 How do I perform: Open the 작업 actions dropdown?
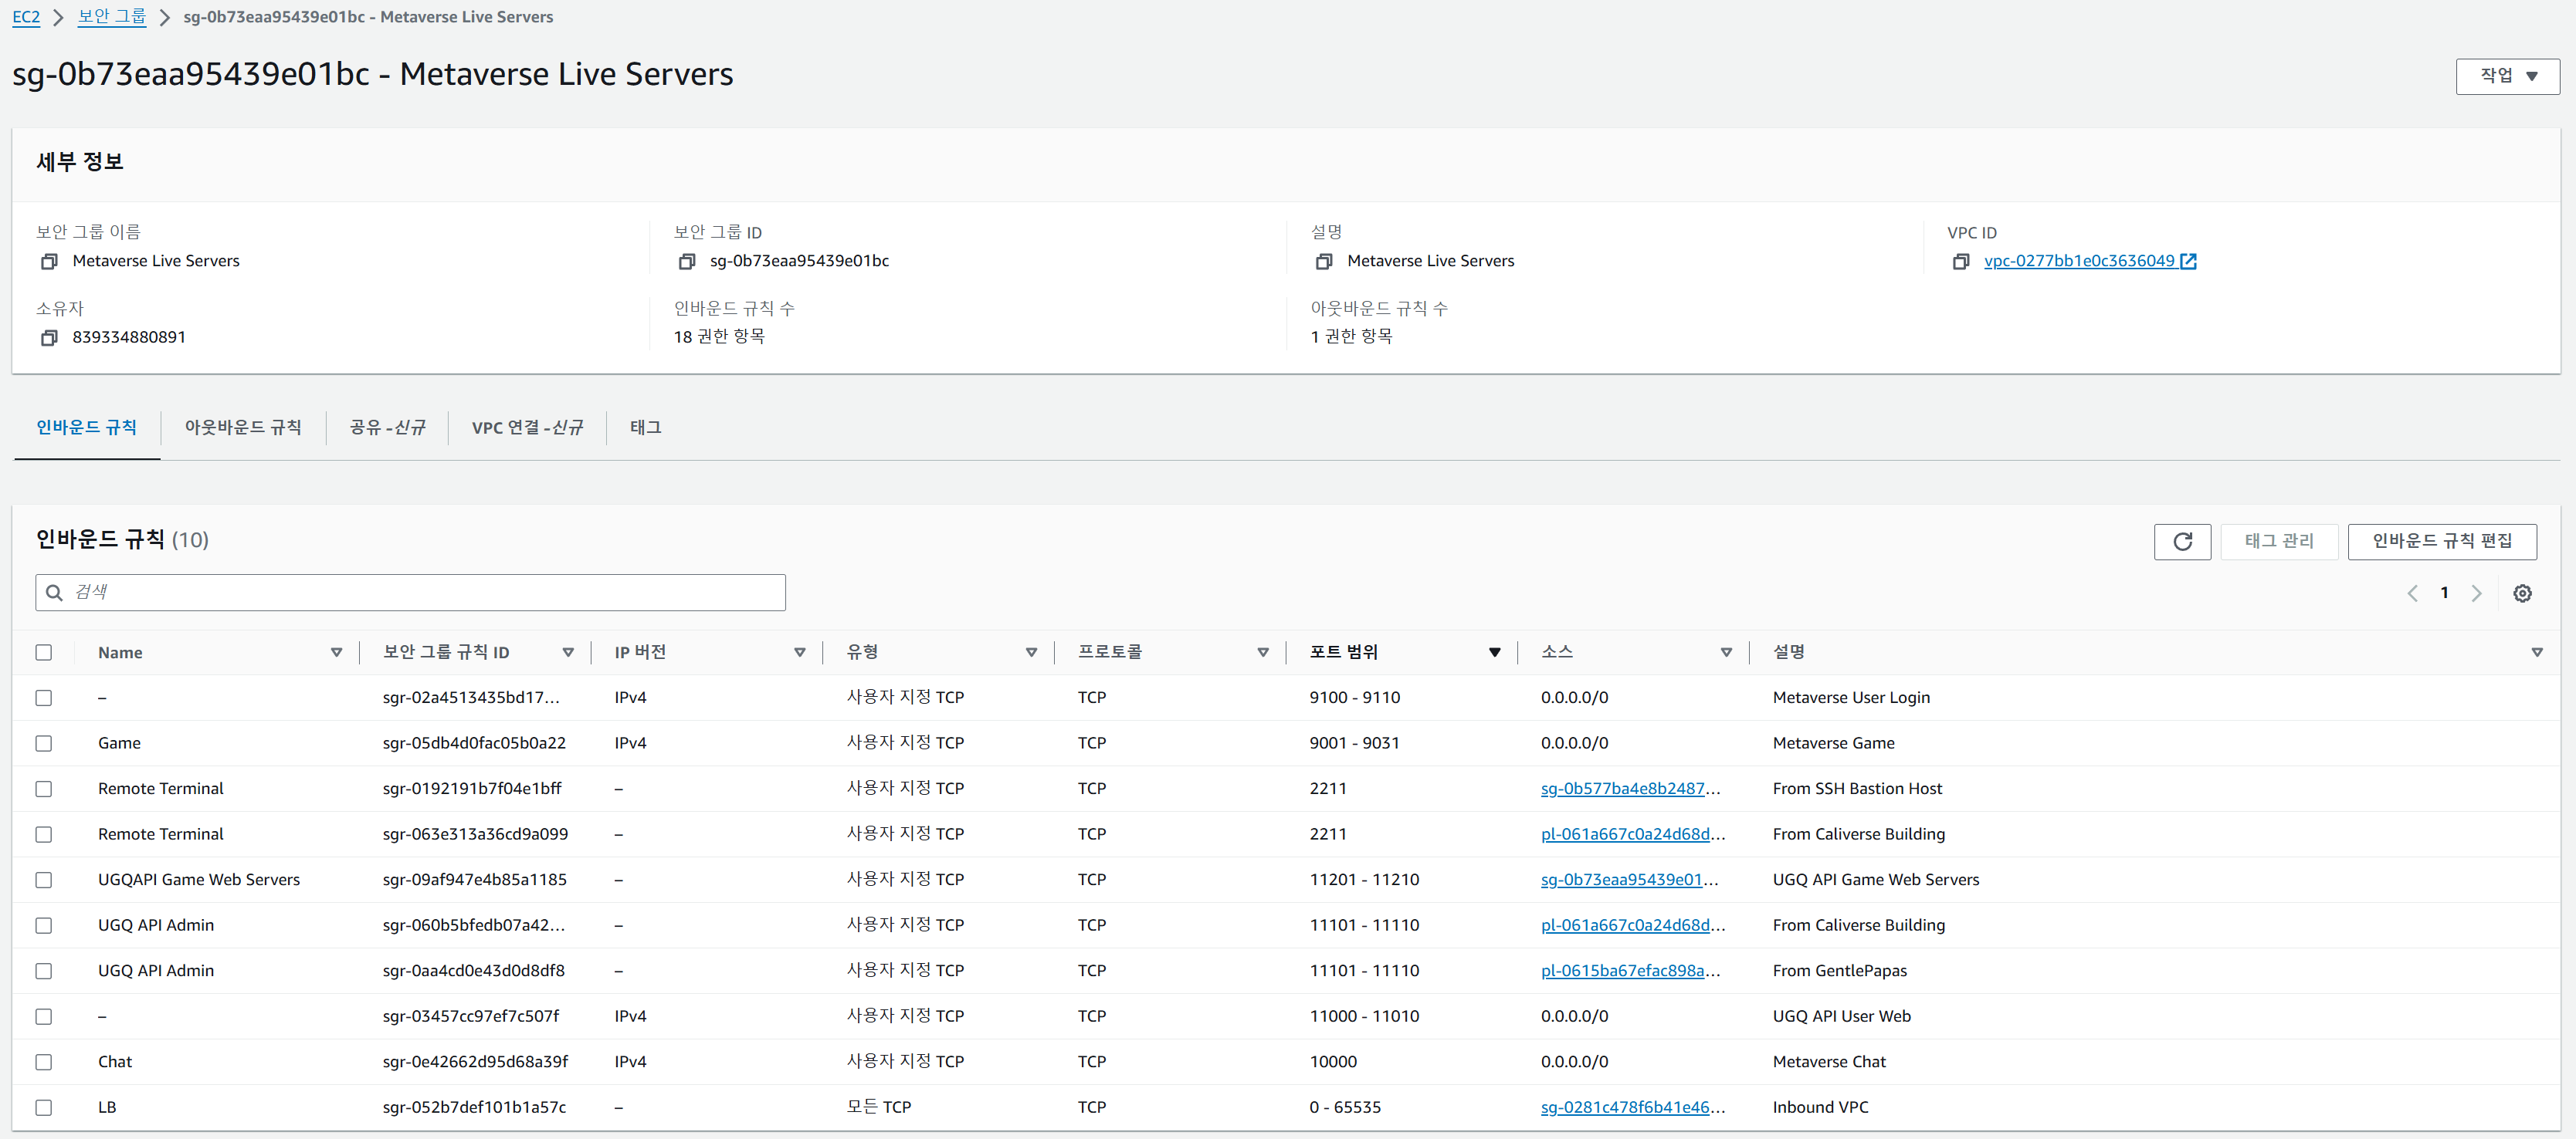[2507, 76]
